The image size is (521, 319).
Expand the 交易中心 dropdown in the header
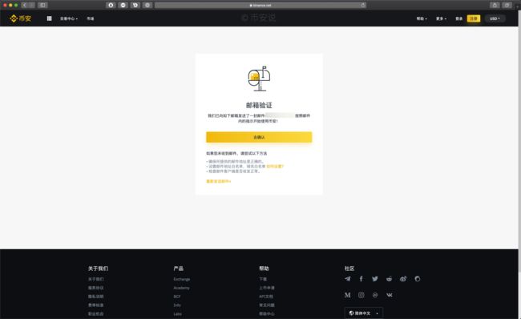coord(69,18)
